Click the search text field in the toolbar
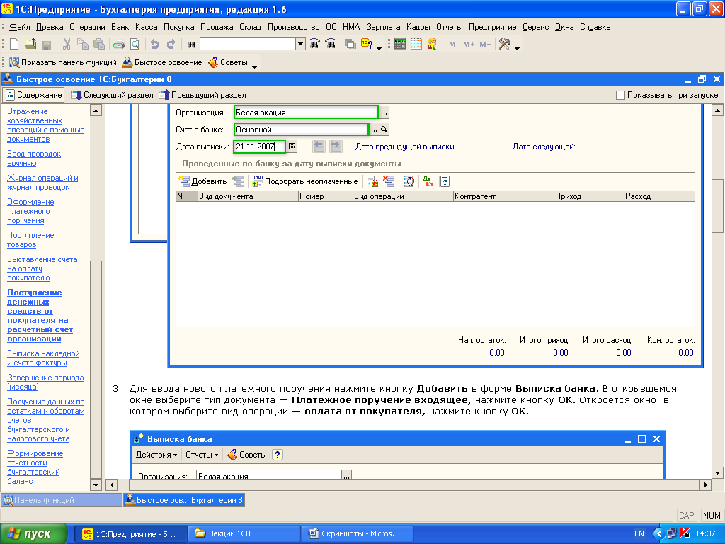 249,45
